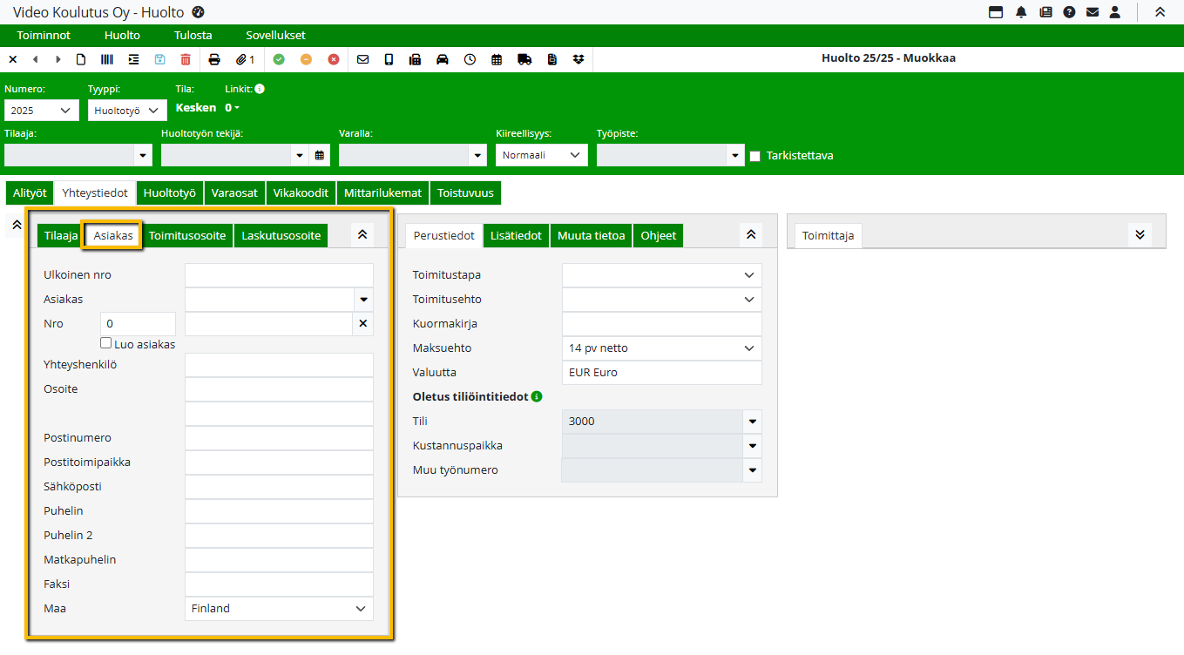
Task: Open attachments via the paperclip icon
Action: [245, 59]
